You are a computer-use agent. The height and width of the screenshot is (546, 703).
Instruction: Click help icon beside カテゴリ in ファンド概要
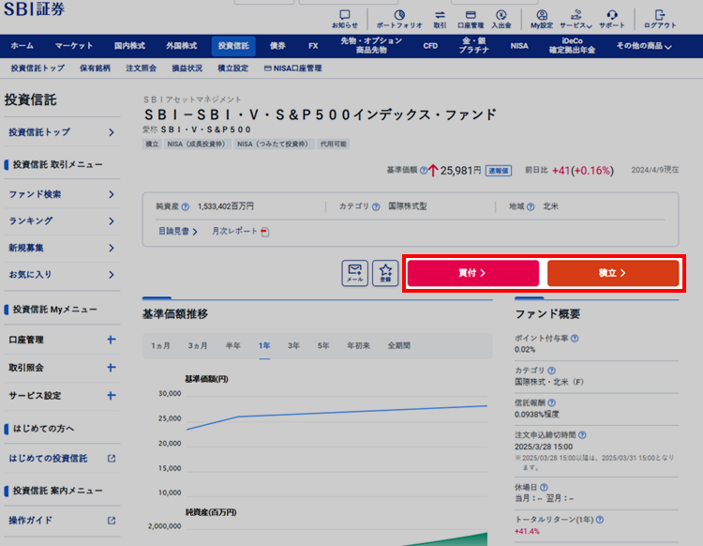(552, 371)
